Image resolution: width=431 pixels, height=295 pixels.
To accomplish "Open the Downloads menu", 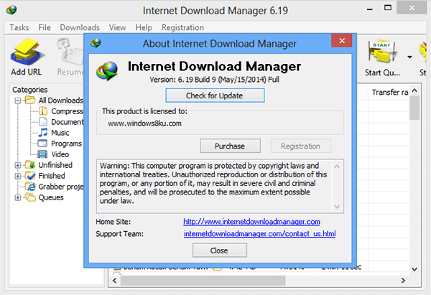I will click(x=80, y=27).
